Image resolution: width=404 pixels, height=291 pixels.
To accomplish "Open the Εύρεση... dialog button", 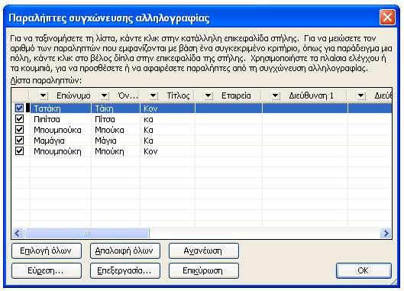I will pos(47,270).
